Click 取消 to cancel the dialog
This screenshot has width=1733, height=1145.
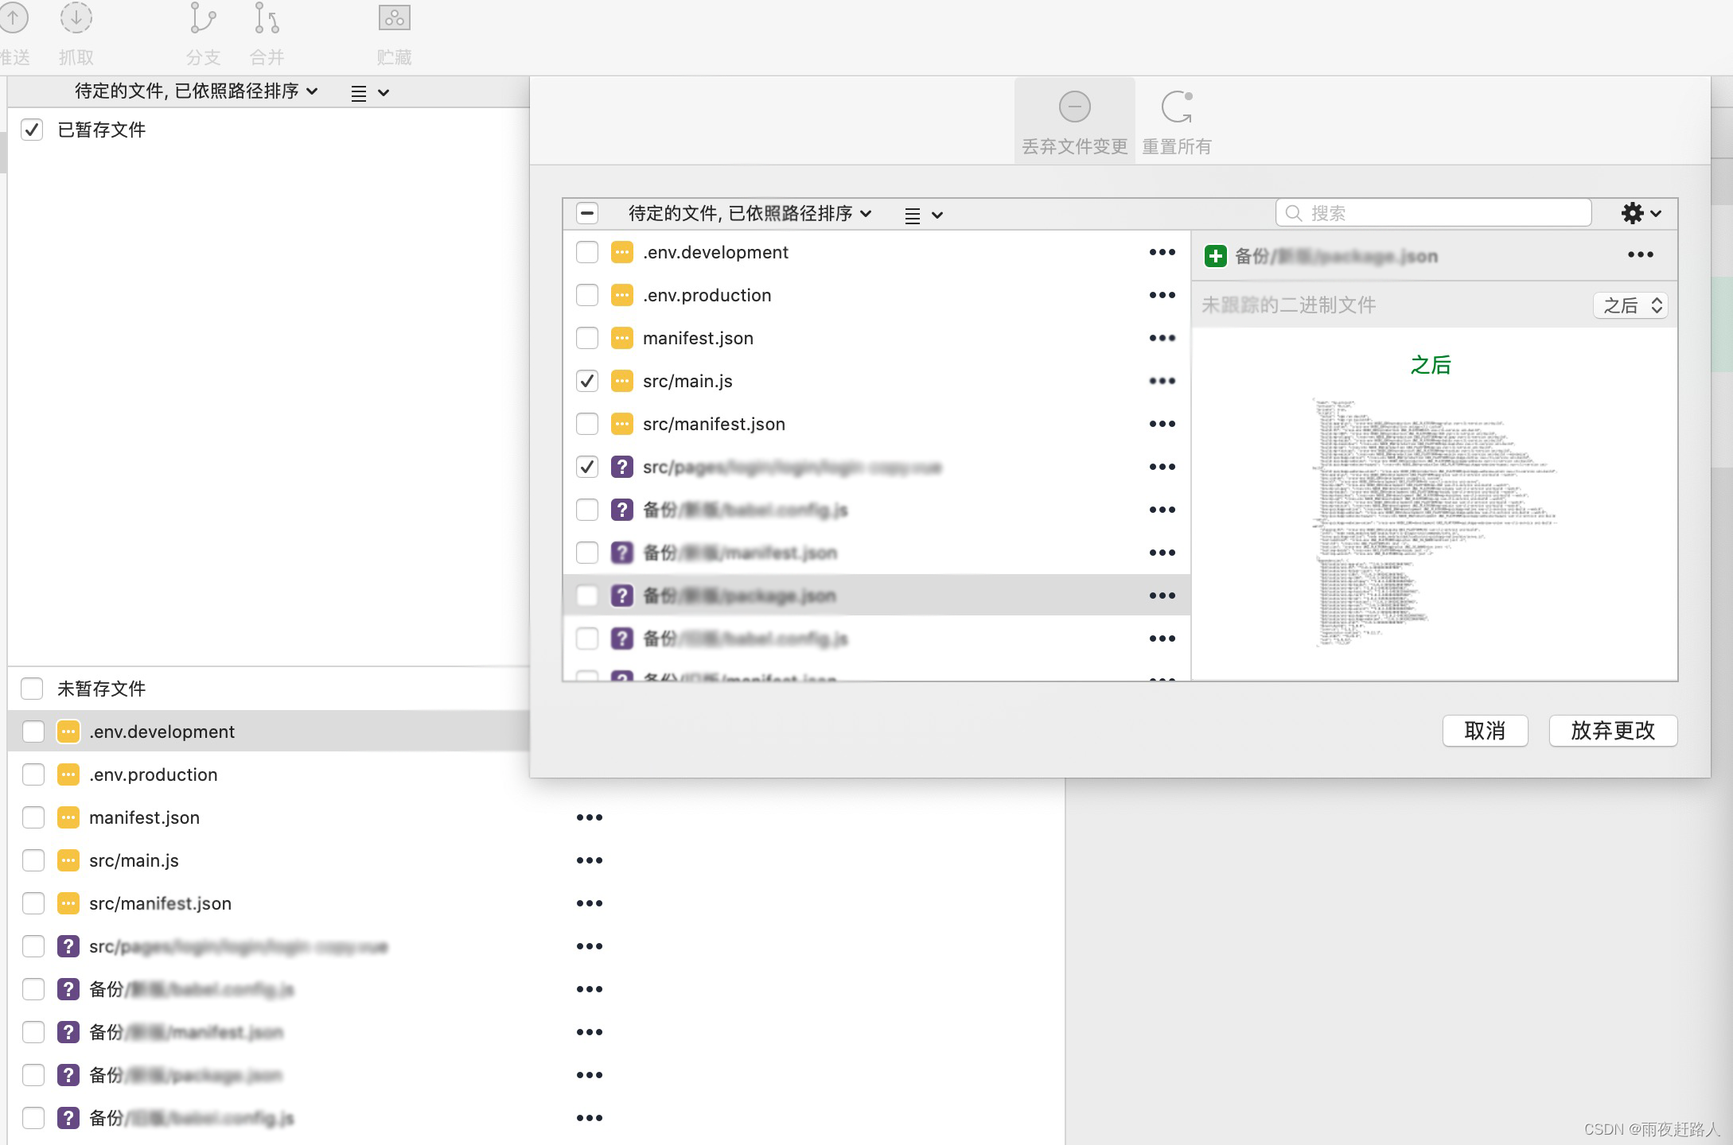1485,731
